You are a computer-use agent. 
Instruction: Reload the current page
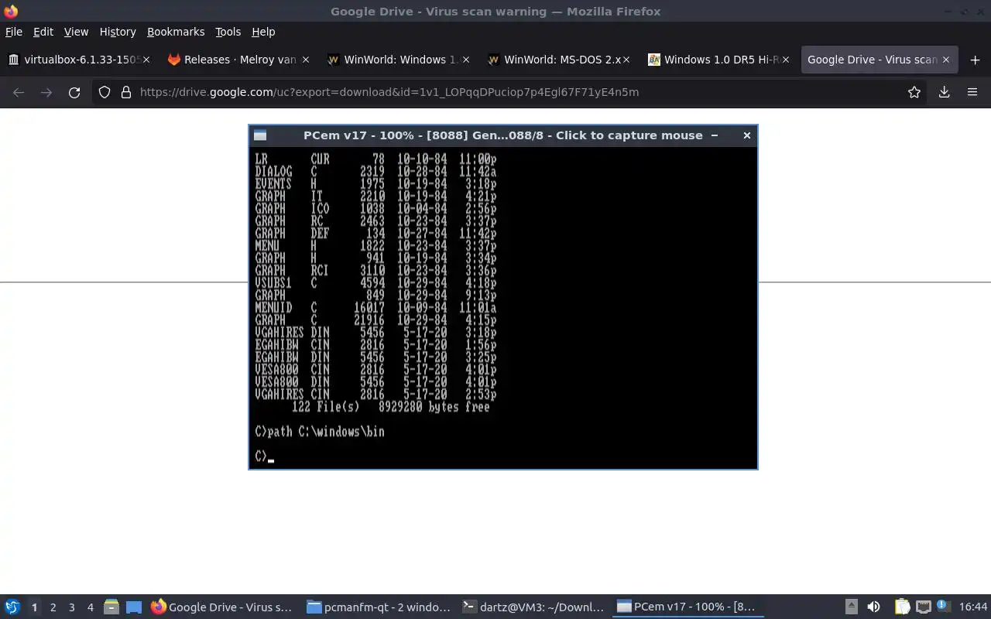click(74, 92)
